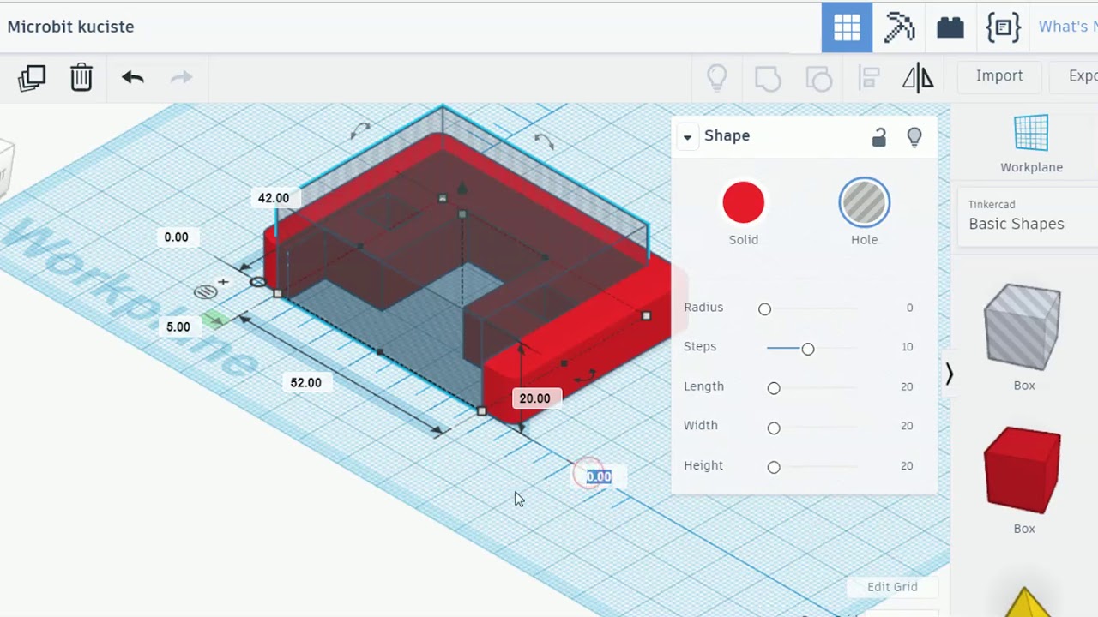Open the Basic Shapes library dropdown

(x=1026, y=215)
